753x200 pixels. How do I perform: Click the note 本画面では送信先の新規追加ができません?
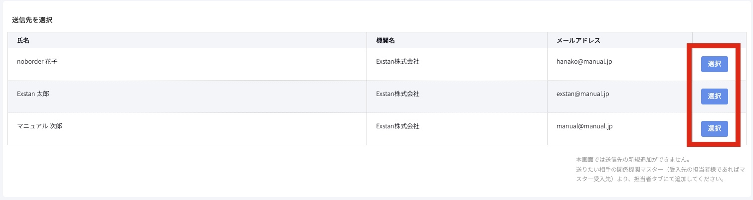pos(632,160)
